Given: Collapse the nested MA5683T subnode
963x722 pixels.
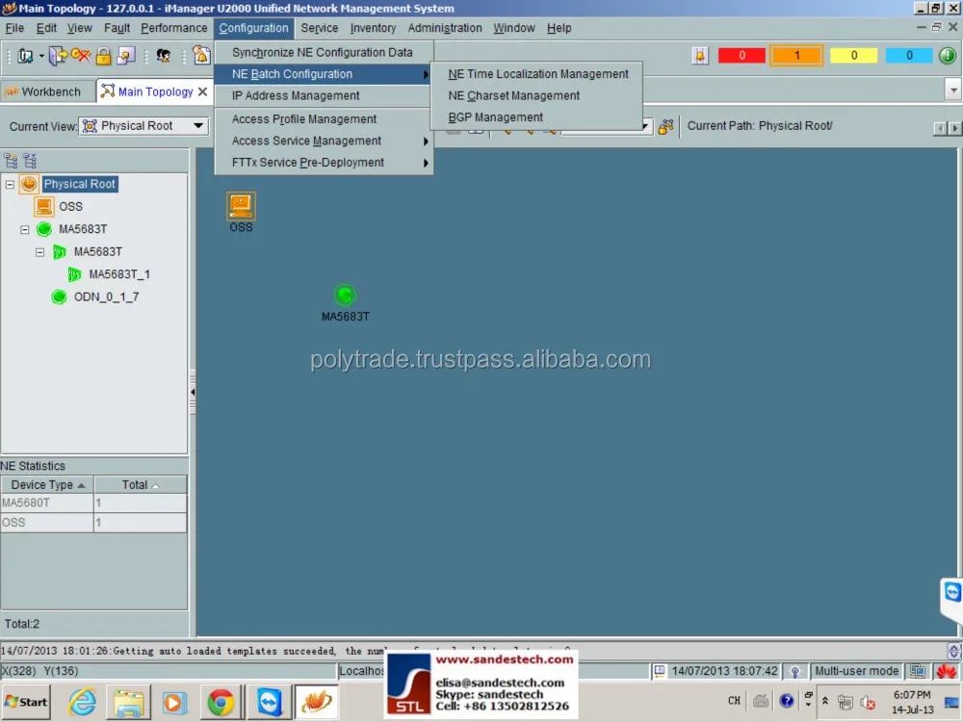Looking at the screenshot, I should (x=39, y=252).
